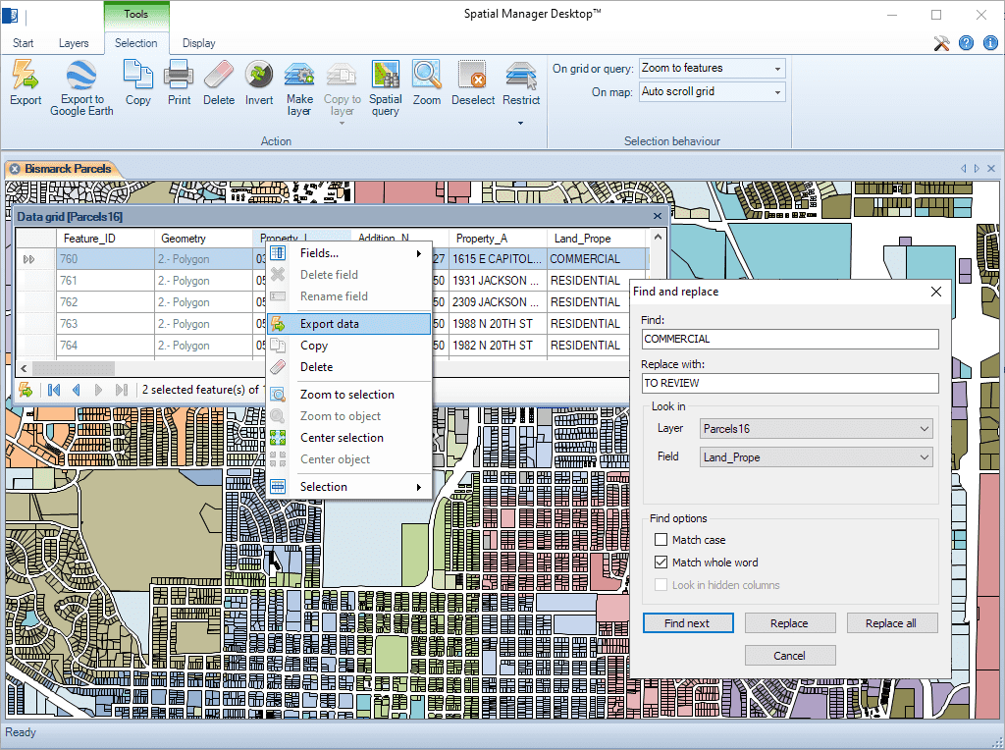Expand the Restrict dropdown arrow

coord(520,123)
